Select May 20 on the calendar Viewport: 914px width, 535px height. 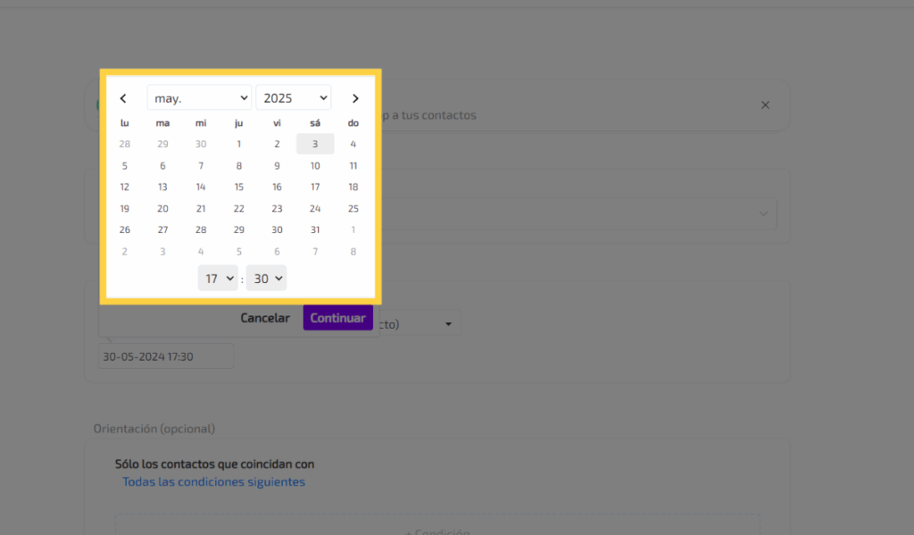pyautogui.click(x=162, y=208)
